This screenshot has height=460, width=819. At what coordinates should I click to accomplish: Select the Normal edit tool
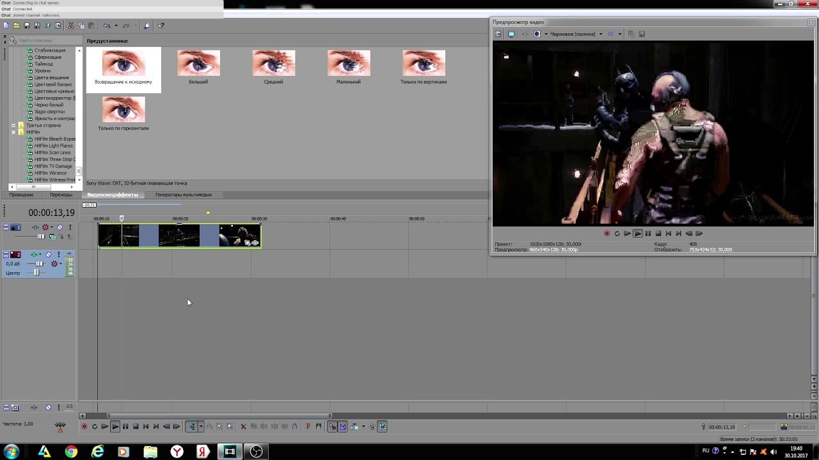point(192,427)
